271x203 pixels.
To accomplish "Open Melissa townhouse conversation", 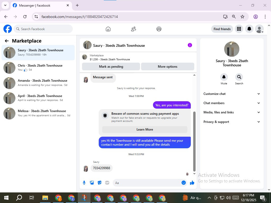I will point(38,113).
